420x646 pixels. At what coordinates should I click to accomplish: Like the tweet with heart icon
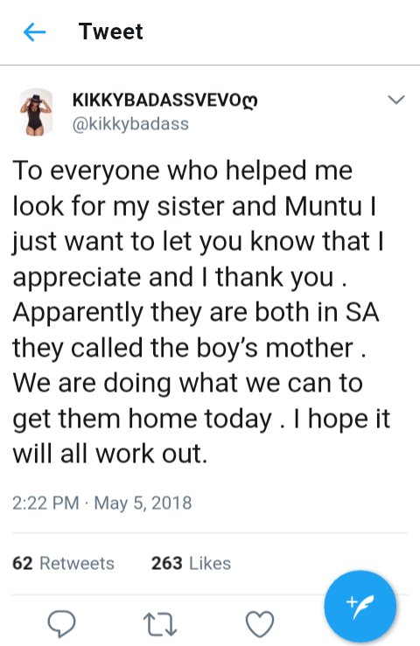coord(260,624)
